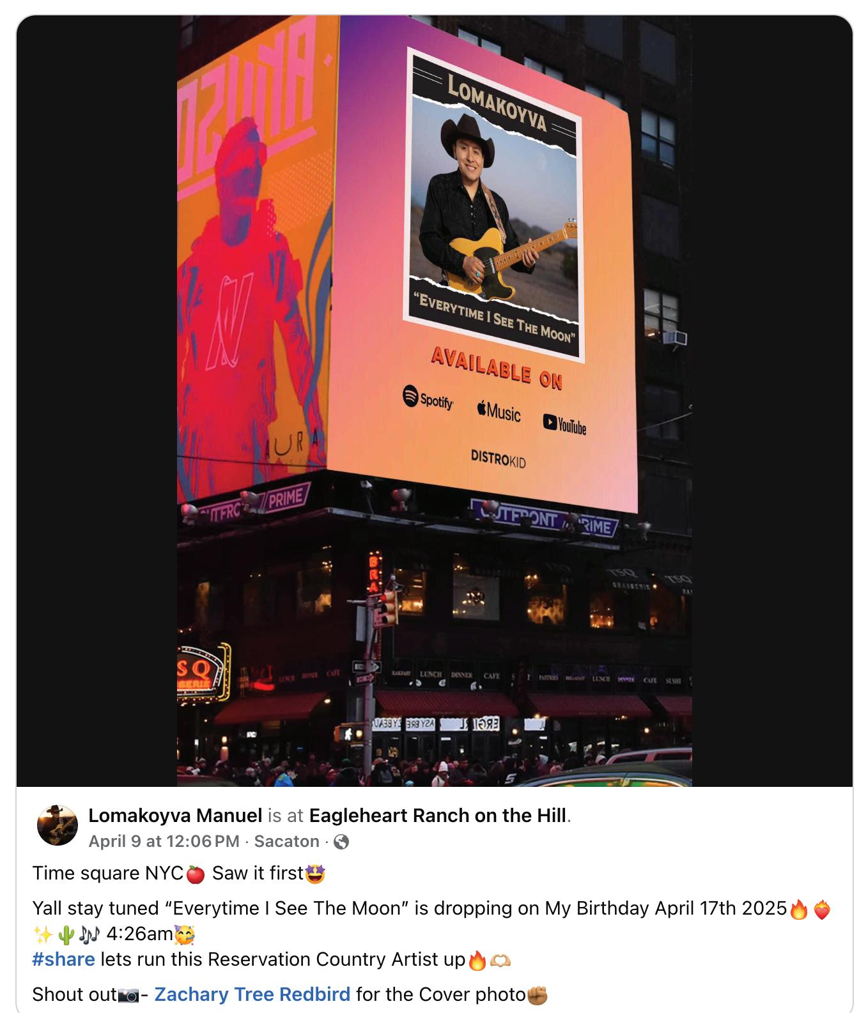The width and height of the screenshot is (859, 1013).
Task: Click the raised fist emoji at post end
Action: (x=538, y=995)
